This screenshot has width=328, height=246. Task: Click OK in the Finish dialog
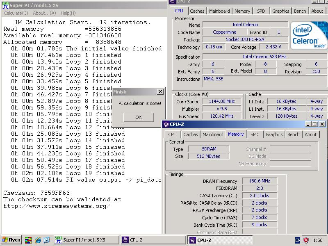coord(139,117)
